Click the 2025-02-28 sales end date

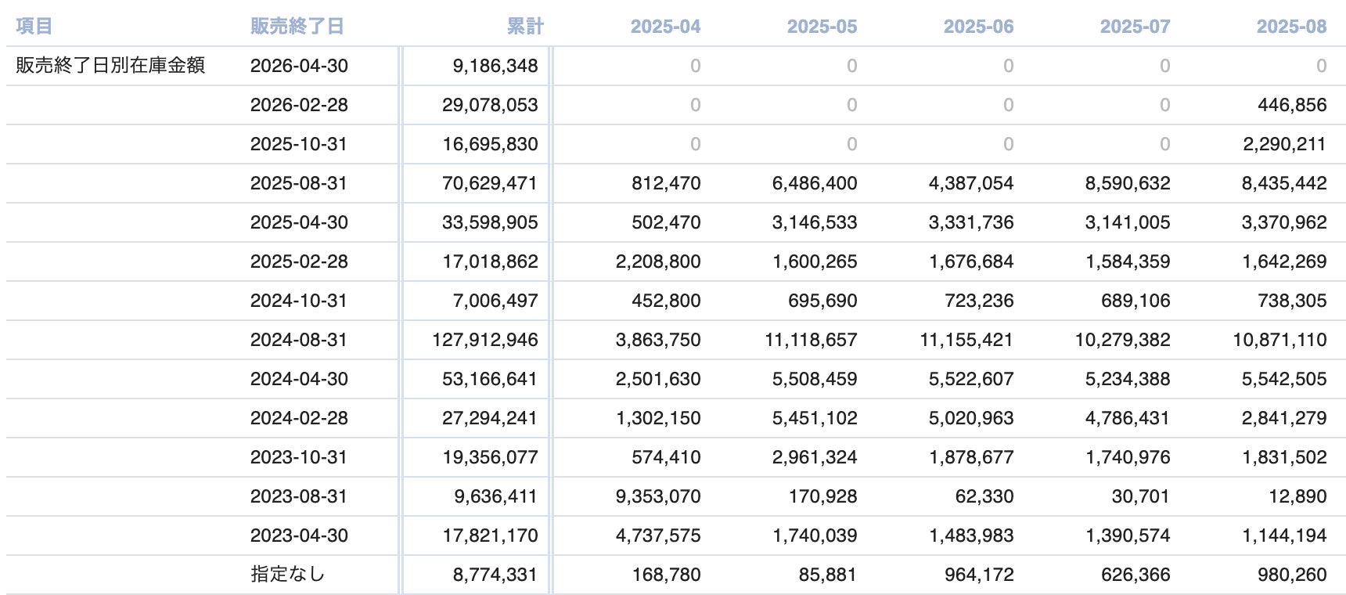(299, 261)
